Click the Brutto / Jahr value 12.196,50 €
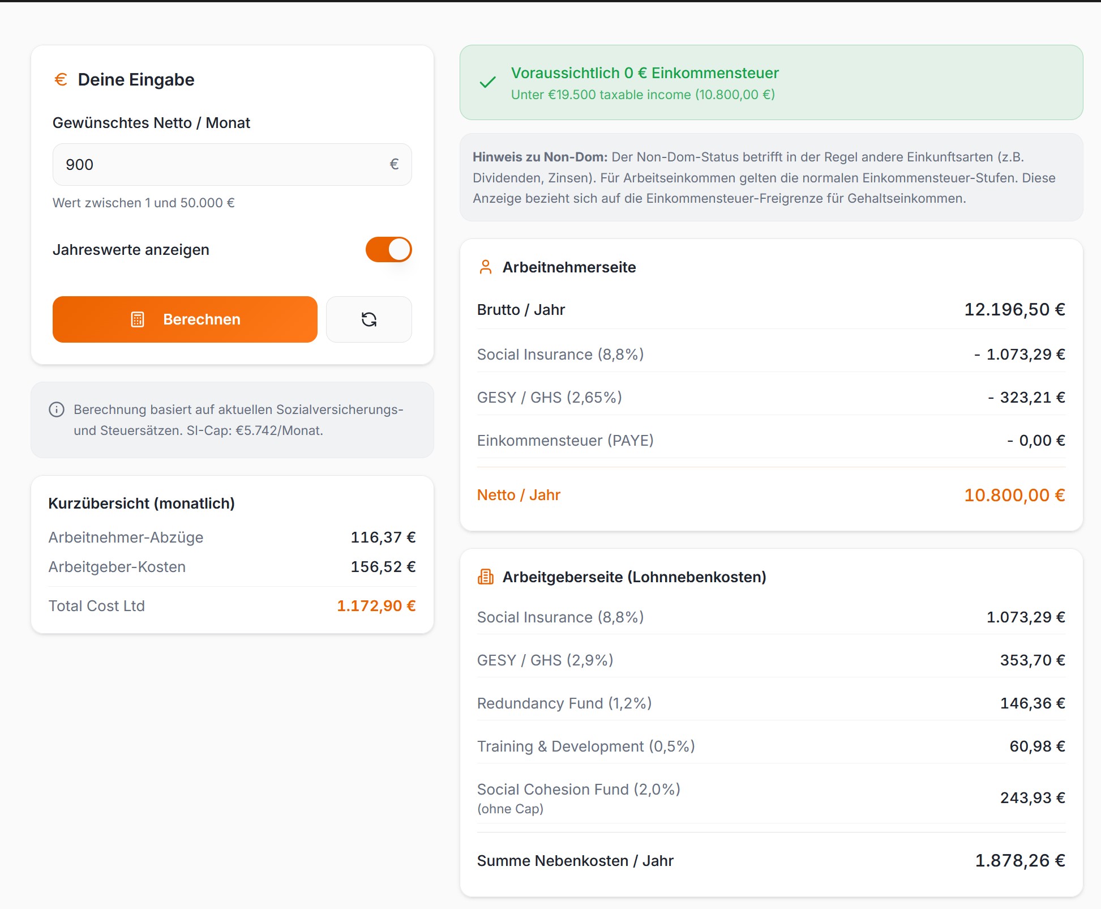Screen dimensions: 1101x909 pos(1014,310)
